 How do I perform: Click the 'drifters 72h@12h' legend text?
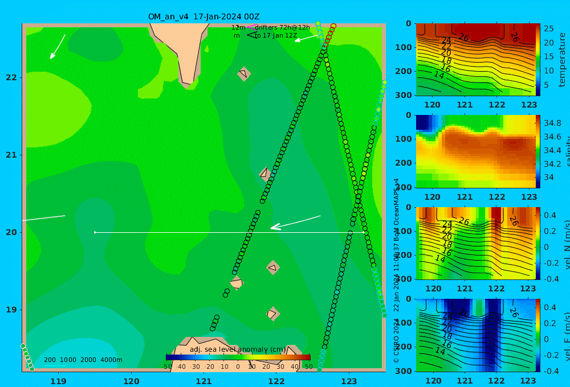click(x=282, y=27)
